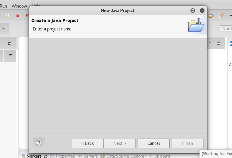Maximize the editor area panel
Viewport: 232px width, 158px height.
[219, 43]
